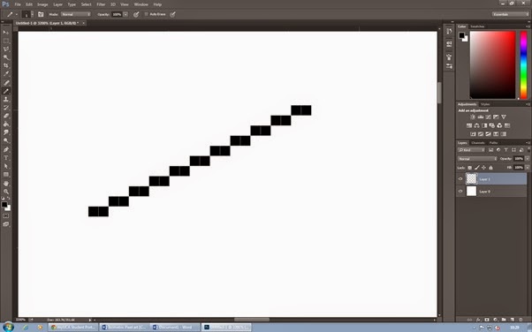Add a Color Balance adjustment
The height and width of the screenshot is (332, 532).
click(476, 125)
